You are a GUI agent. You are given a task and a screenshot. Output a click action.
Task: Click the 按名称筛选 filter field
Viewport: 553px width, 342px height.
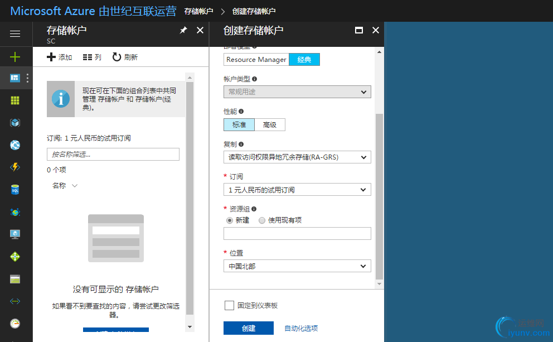113,154
